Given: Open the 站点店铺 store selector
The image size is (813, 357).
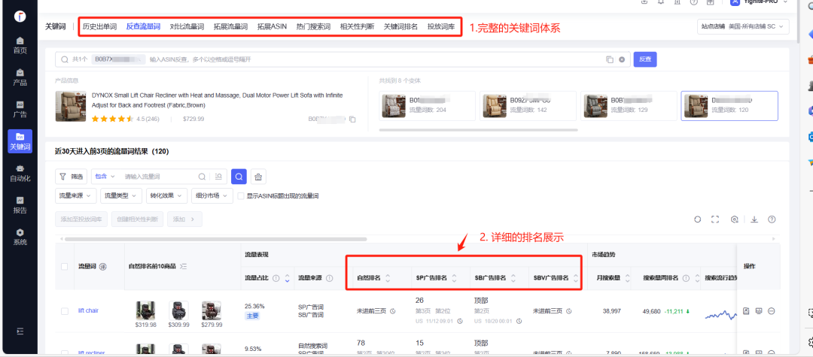Looking at the screenshot, I should [x=742, y=27].
